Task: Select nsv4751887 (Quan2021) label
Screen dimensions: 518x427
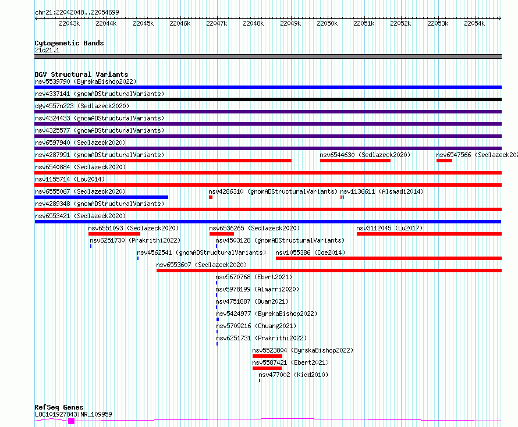Action: tap(252, 301)
